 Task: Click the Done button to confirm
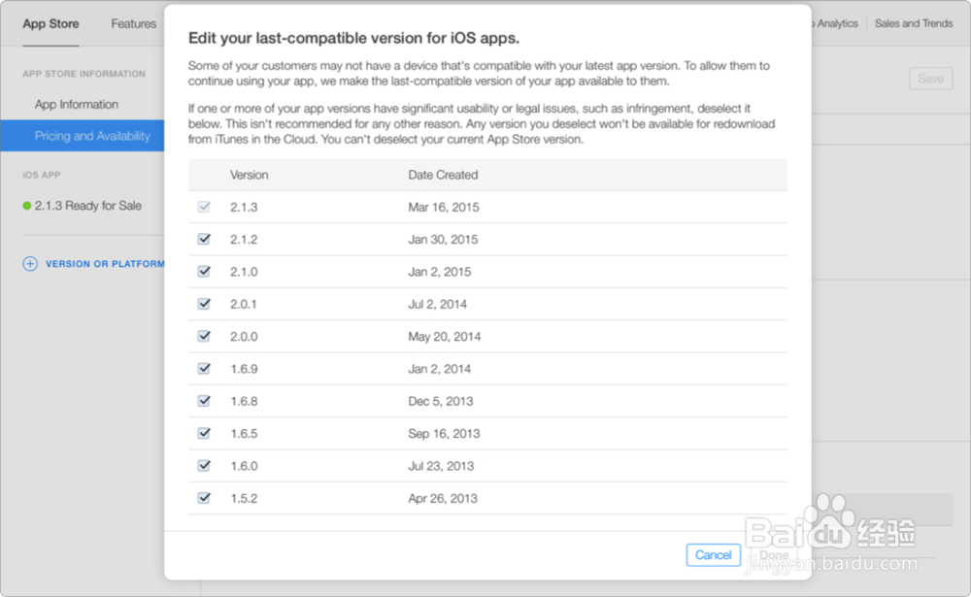point(774,556)
